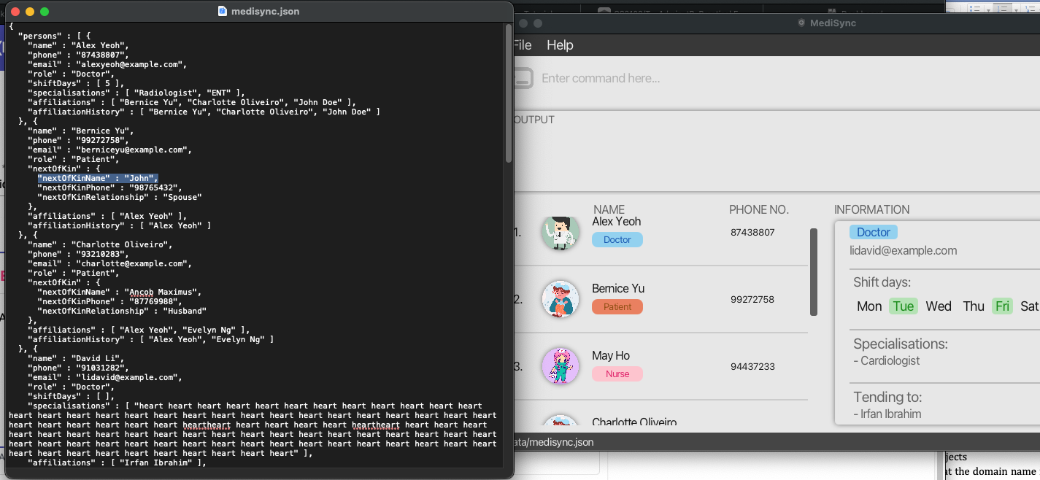Maximize the medisync.json editor window

(x=45, y=12)
